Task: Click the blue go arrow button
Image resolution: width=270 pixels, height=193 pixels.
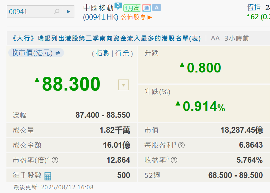Action: click(x=69, y=12)
